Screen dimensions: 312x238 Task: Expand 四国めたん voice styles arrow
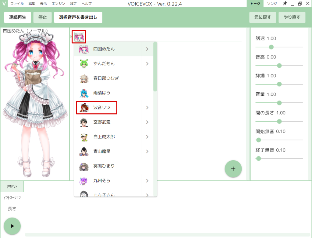147,49
